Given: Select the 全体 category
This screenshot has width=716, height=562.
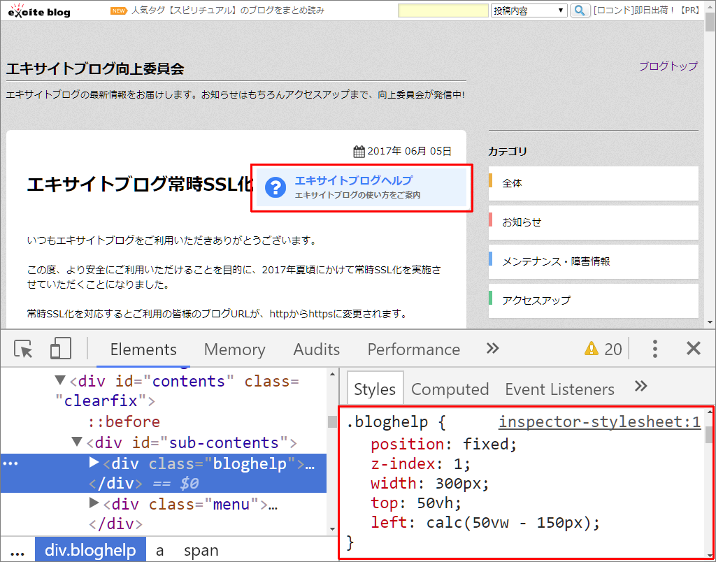Looking at the screenshot, I should (x=593, y=183).
